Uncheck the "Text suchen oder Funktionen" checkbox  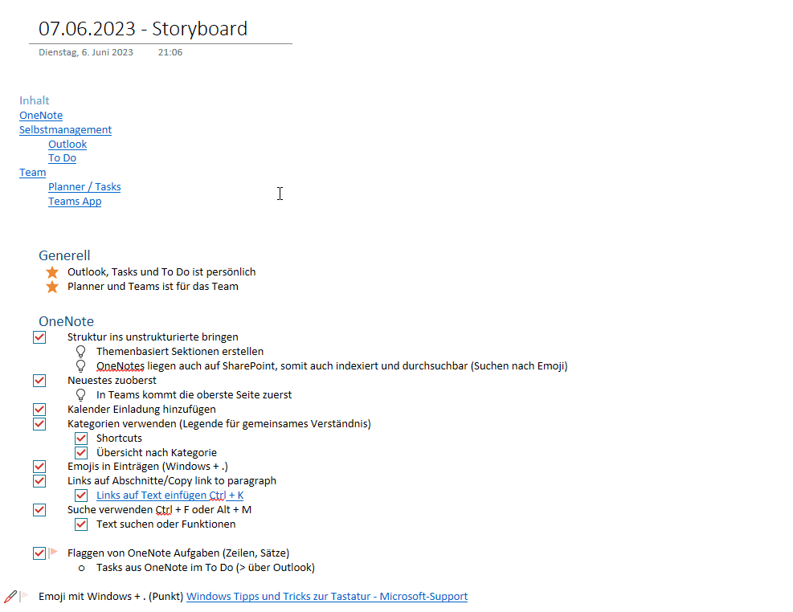[81, 524]
